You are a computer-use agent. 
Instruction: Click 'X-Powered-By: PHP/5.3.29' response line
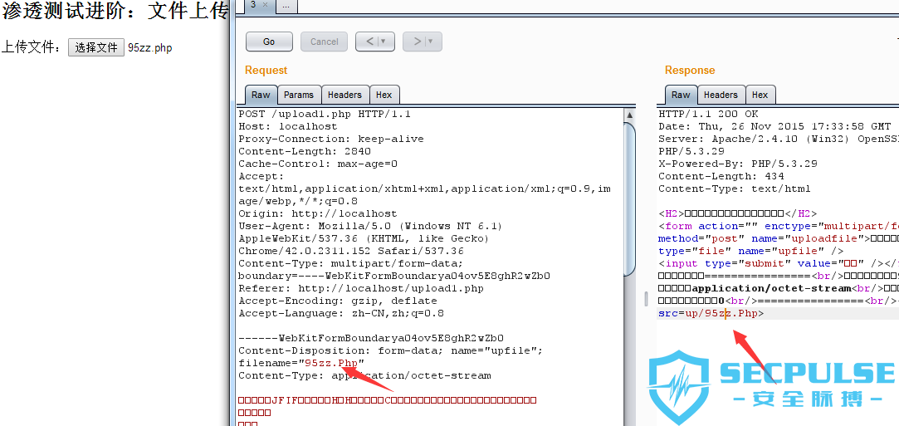tap(738, 164)
